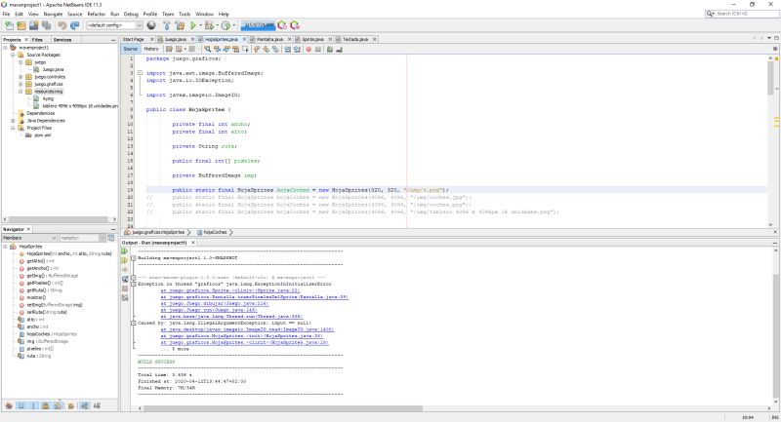The width and height of the screenshot is (781, 422).
Task: Collapse the Source Packages tree node
Action: (13, 55)
